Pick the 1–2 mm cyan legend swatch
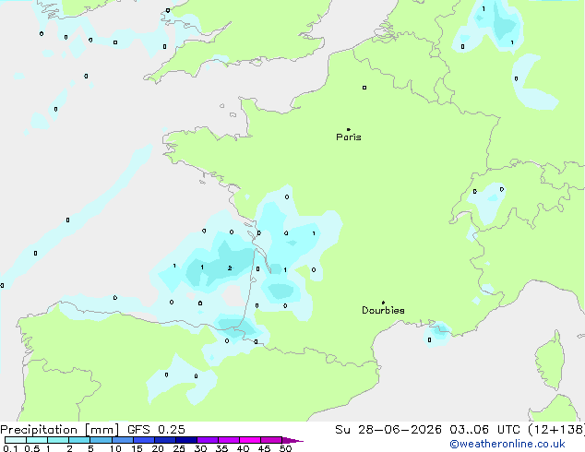Image resolution: width=585 pixels, height=452 pixels. point(58,440)
